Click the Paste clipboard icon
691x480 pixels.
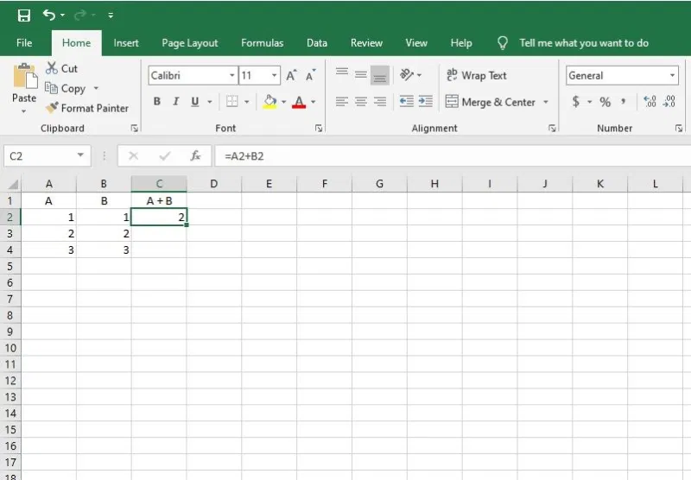click(25, 76)
